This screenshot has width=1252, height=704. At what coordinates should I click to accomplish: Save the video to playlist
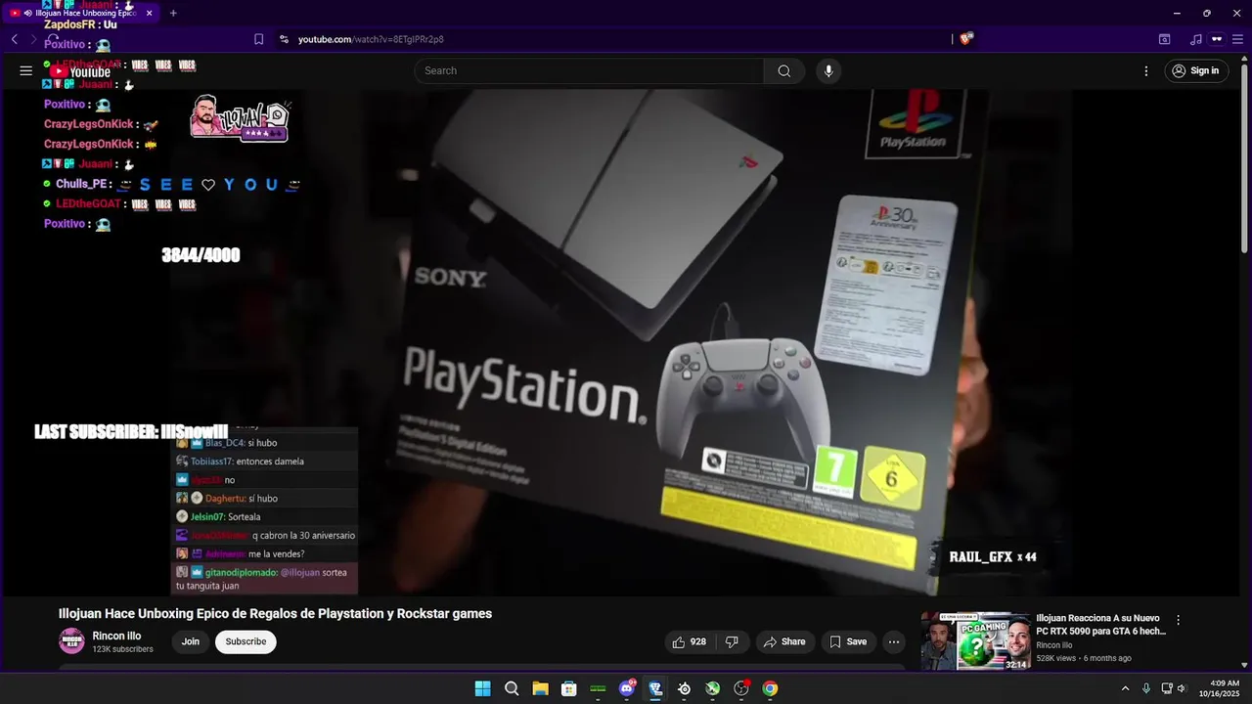tap(847, 641)
